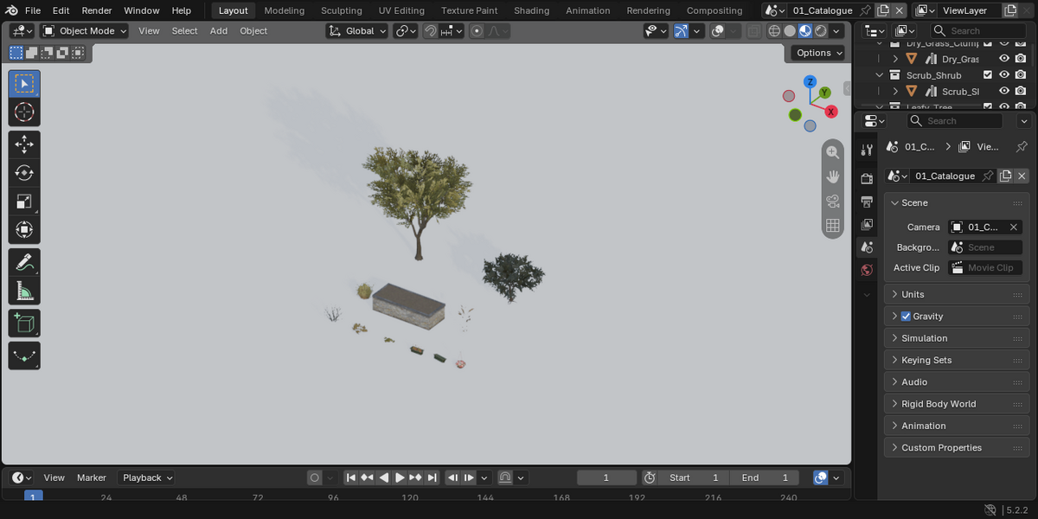This screenshot has width=1038, height=519.
Task: Switch to solid viewport shading
Action: tap(790, 31)
